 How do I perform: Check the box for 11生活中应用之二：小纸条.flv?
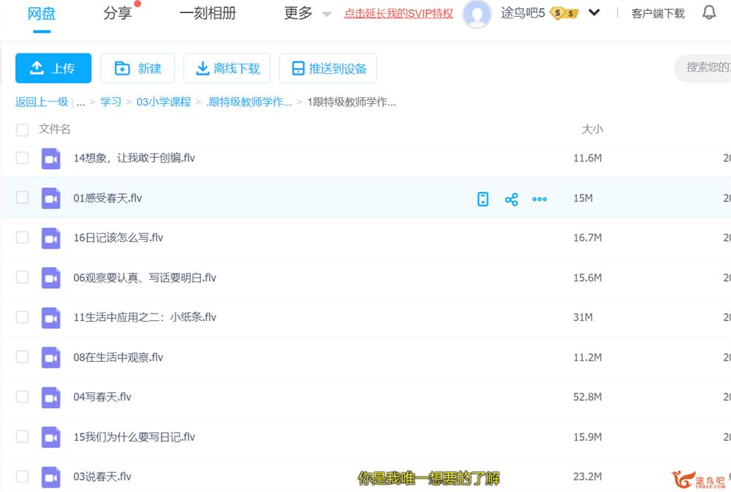[x=22, y=317]
